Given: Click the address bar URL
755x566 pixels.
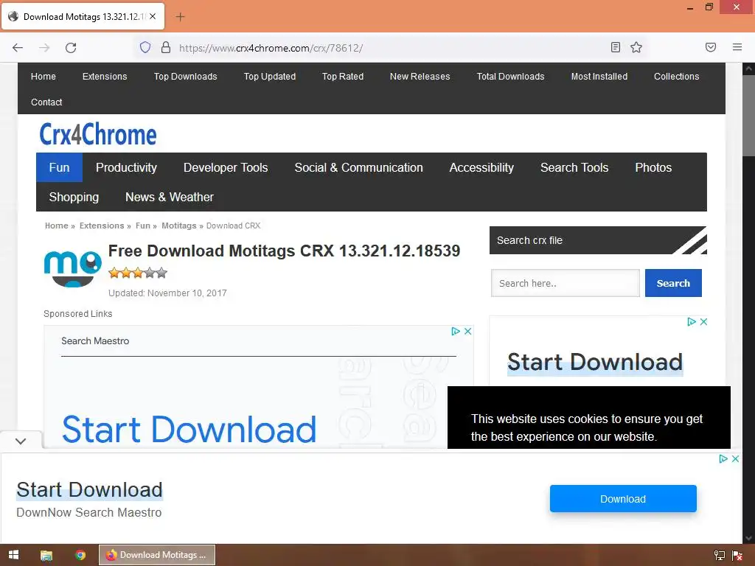Looking at the screenshot, I should pos(271,48).
